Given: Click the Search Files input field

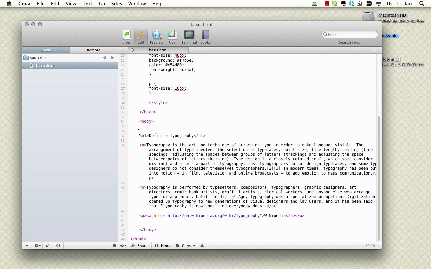Looking at the screenshot, I should tap(350, 34).
